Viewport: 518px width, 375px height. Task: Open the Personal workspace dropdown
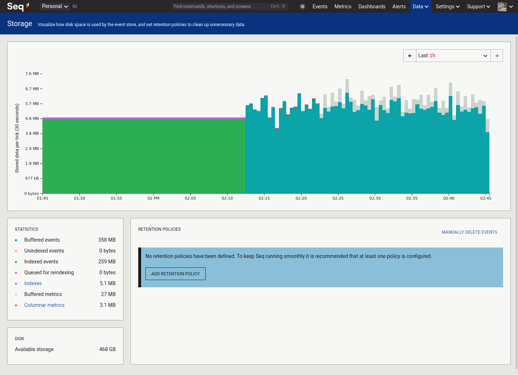click(x=55, y=6)
